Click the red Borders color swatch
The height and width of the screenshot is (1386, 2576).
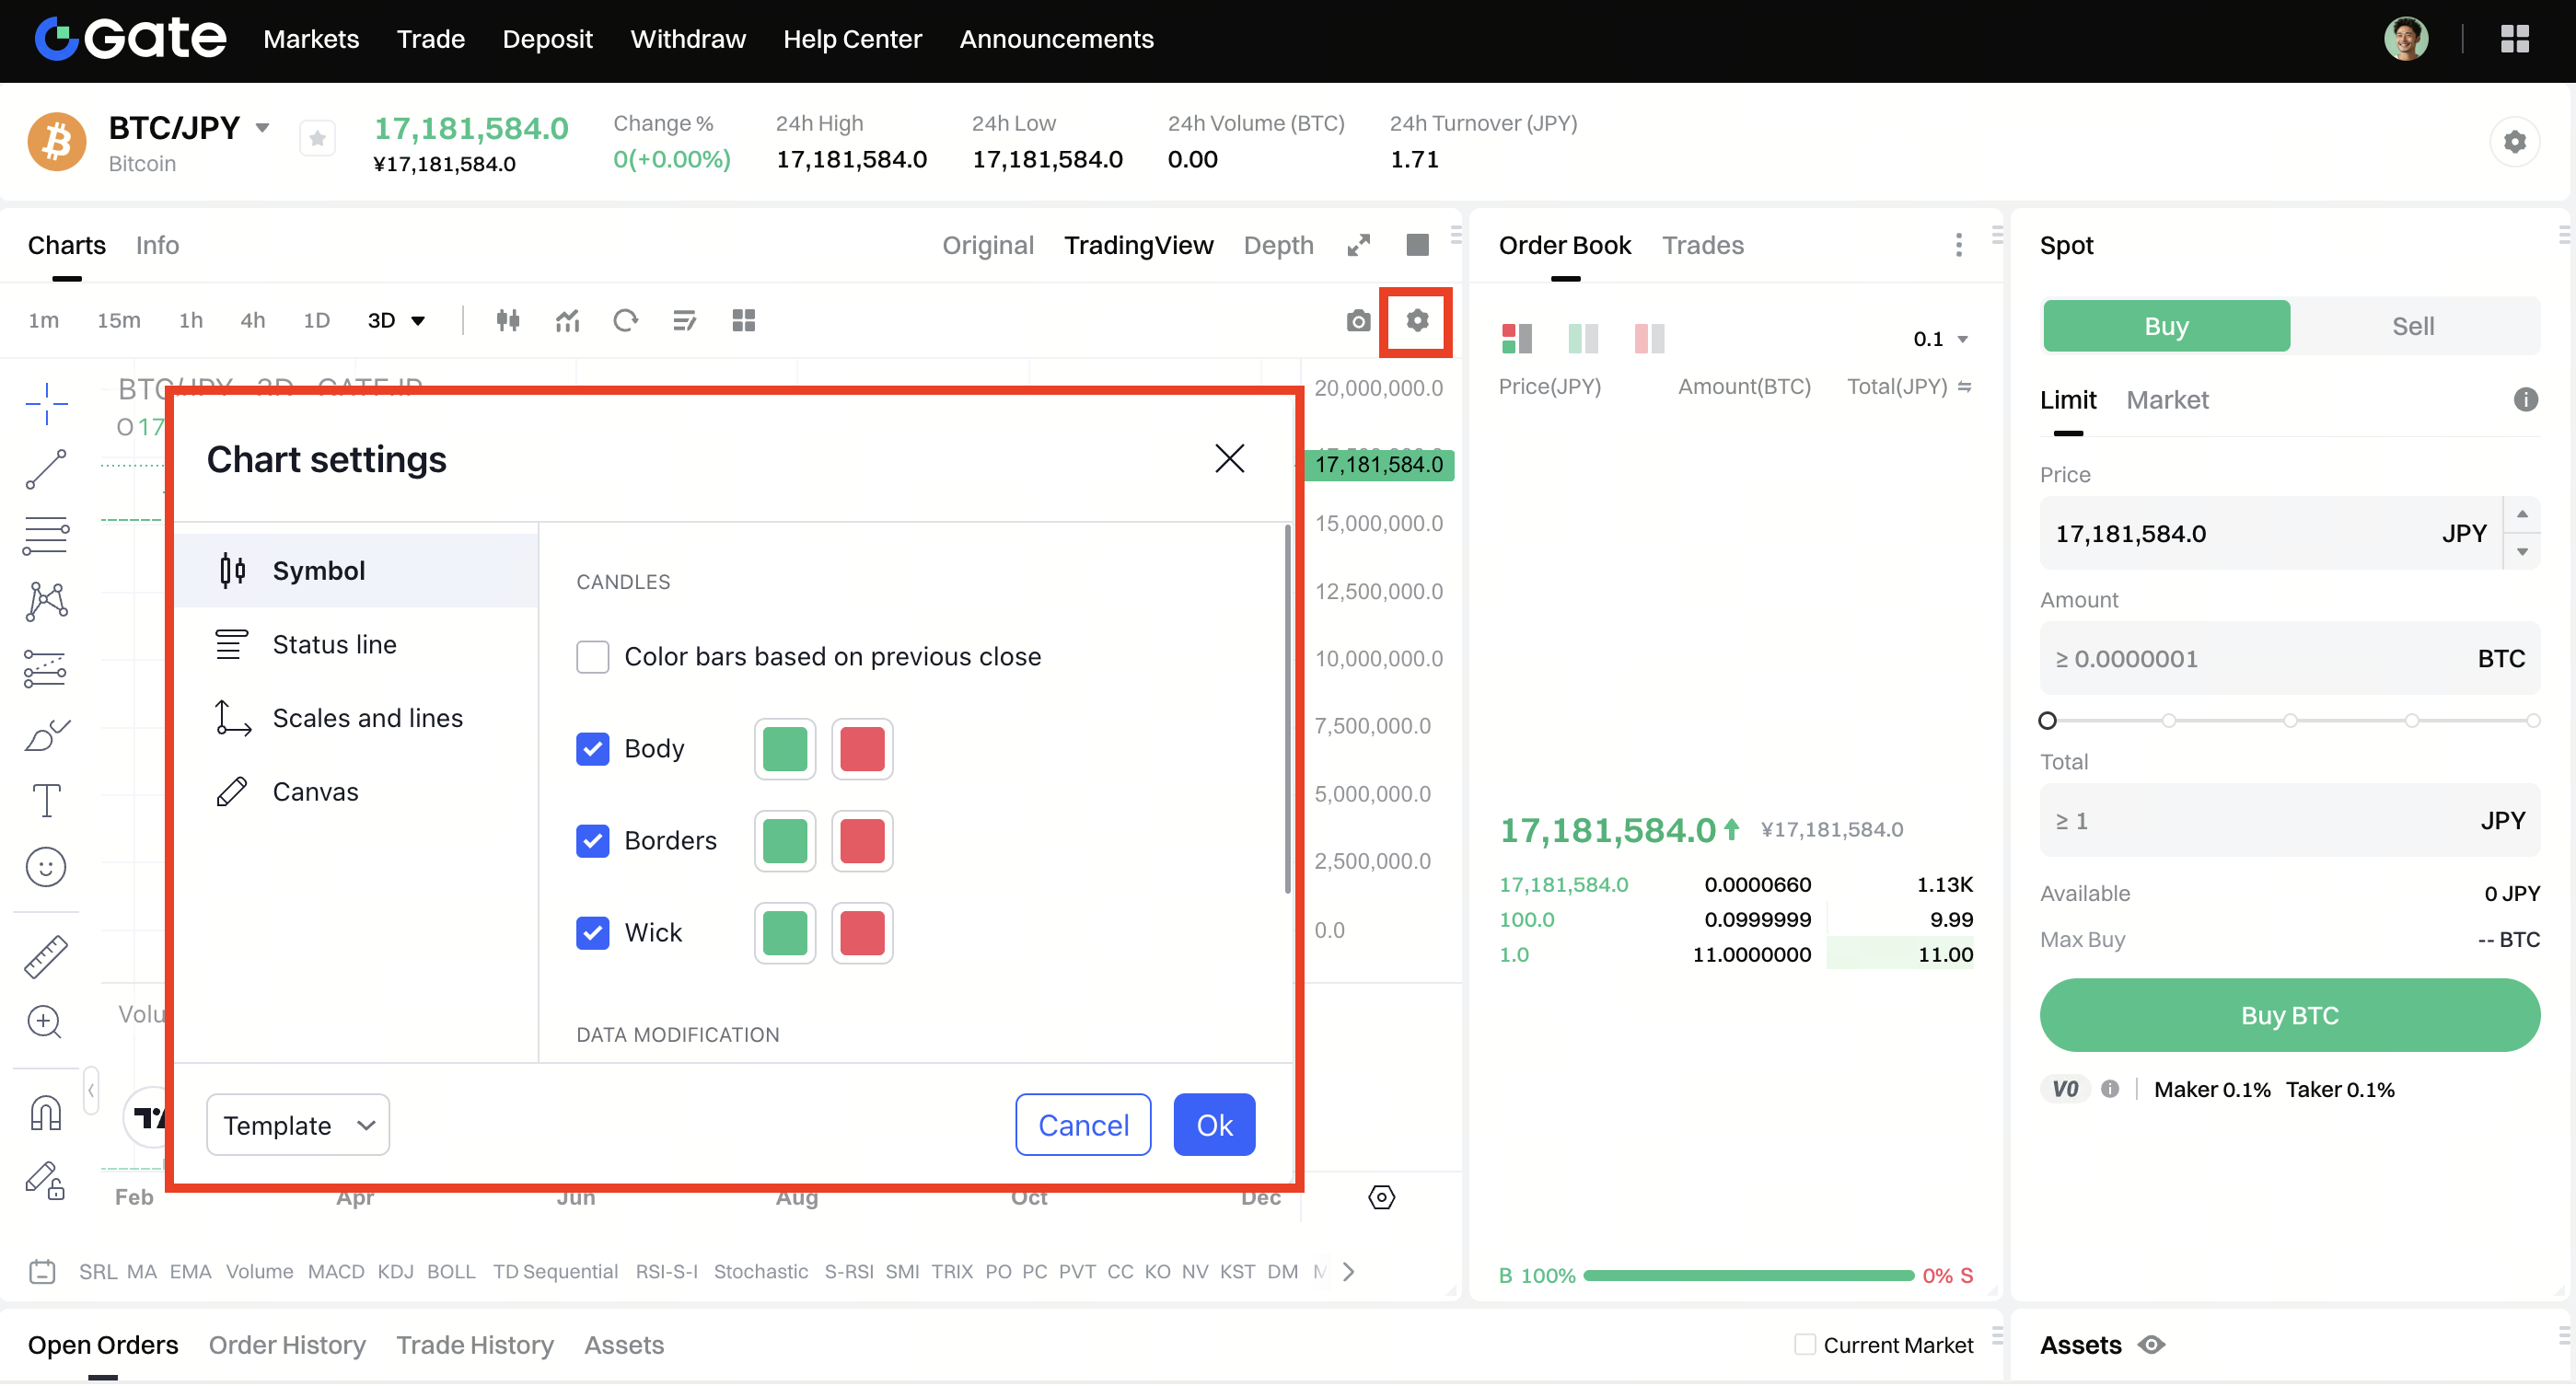pos(861,841)
